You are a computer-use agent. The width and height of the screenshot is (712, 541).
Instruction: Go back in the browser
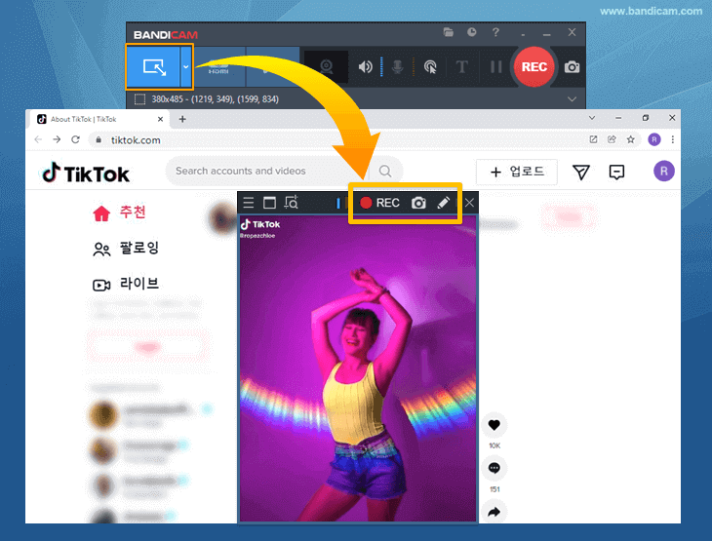[x=38, y=139]
